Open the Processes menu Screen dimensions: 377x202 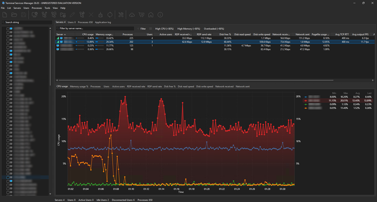coord(37,8)
